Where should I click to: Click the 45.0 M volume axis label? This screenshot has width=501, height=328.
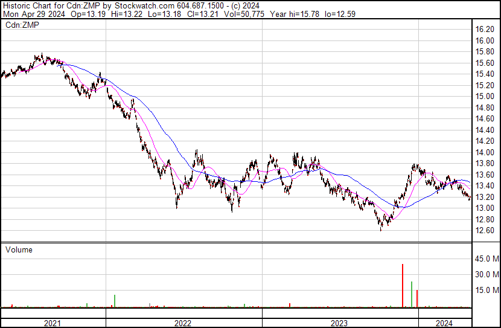[x=486, y=259]
